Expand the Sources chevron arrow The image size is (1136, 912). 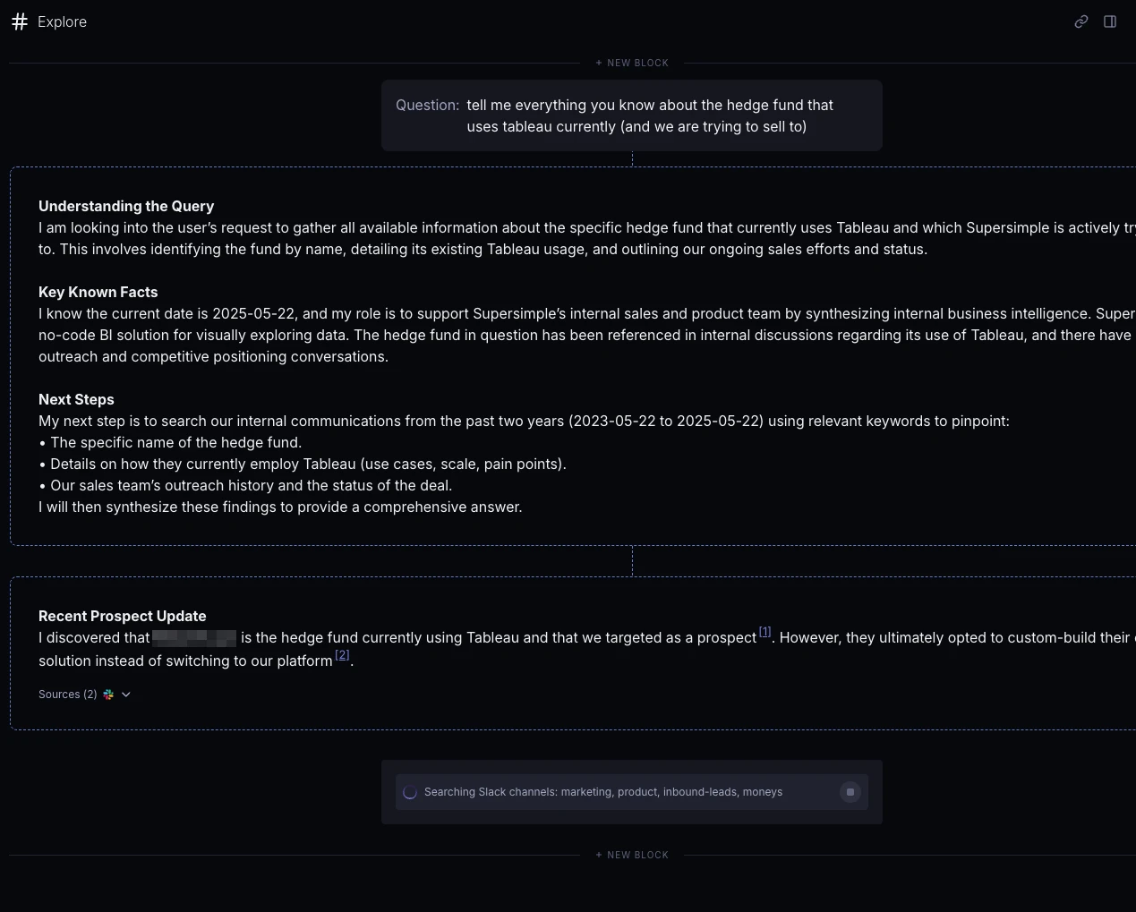click(126, 695)
